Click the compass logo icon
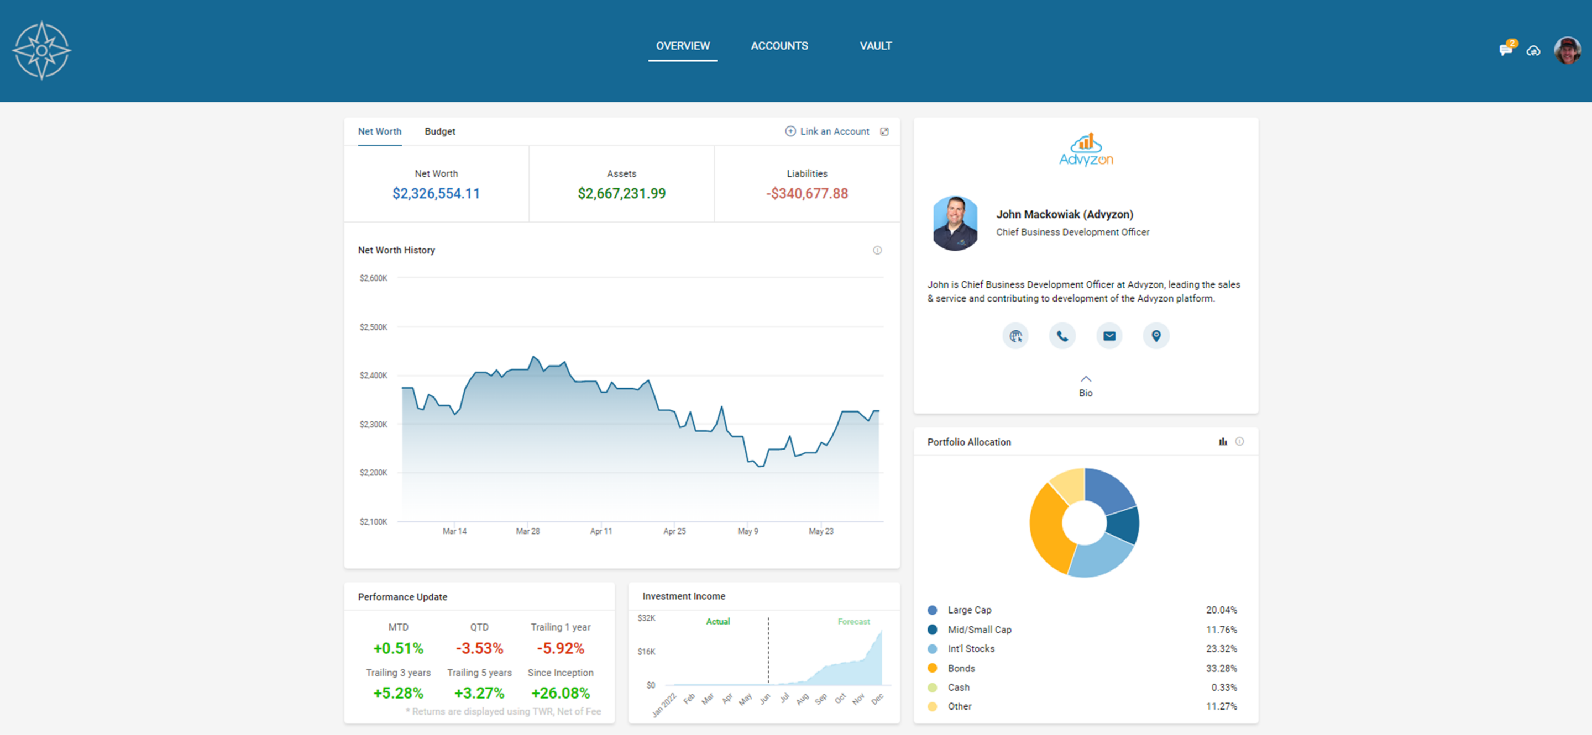 pos(41,50)
